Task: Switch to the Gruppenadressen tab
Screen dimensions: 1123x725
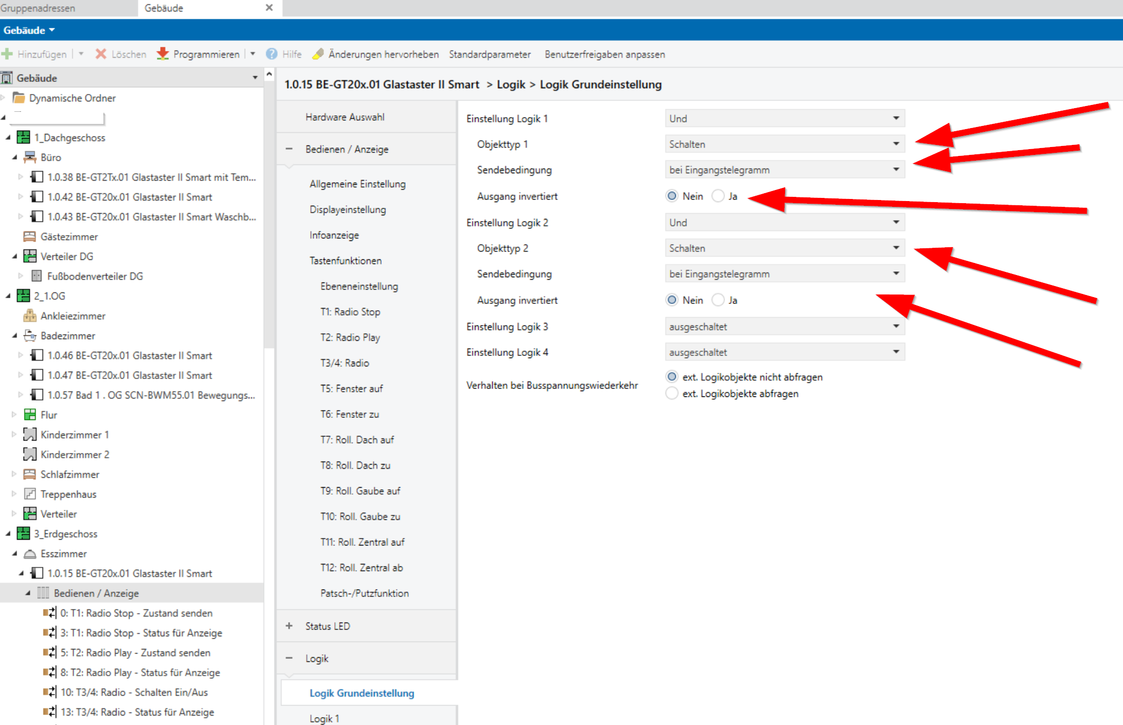Action: (x=38, y=8)
